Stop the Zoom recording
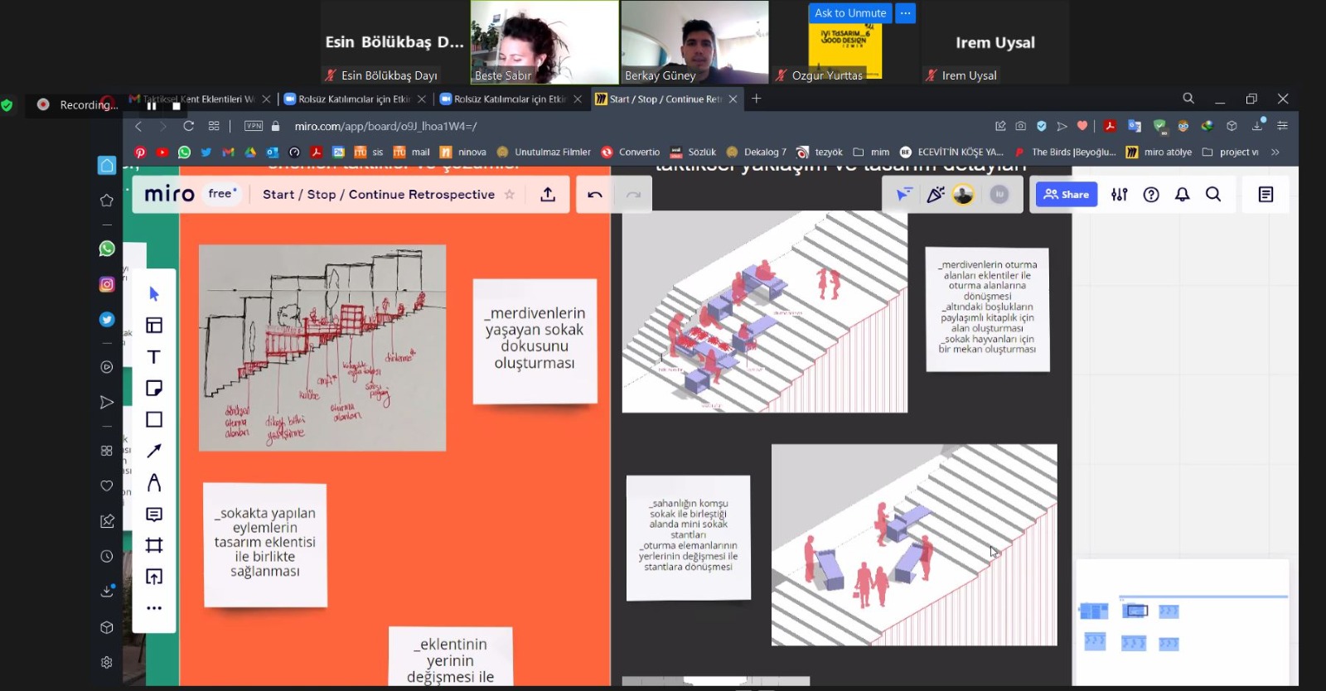 tap(176, 106)
